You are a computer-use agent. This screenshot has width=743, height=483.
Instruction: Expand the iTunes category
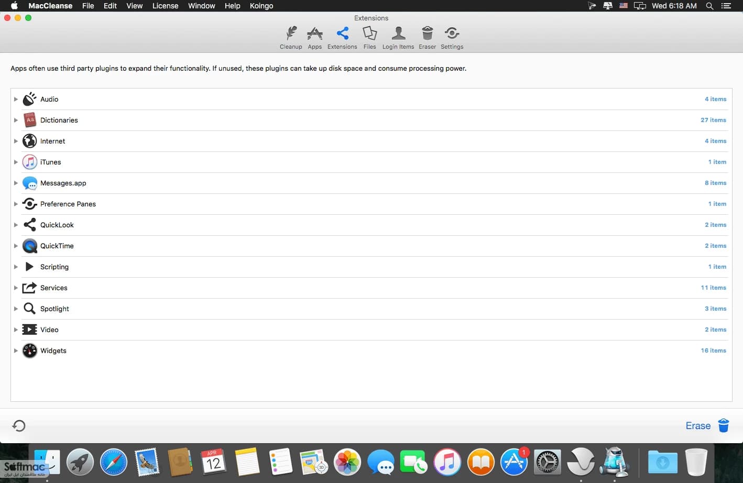click(16, 162)
